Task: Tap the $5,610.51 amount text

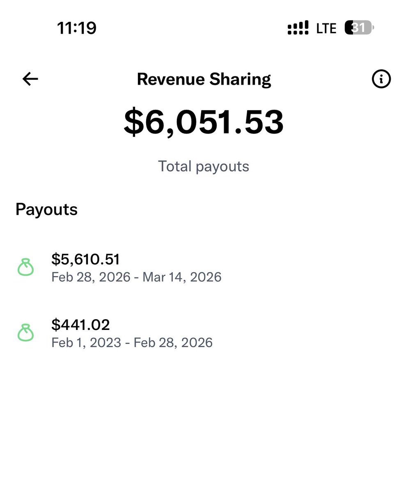Action: [85, 259]
